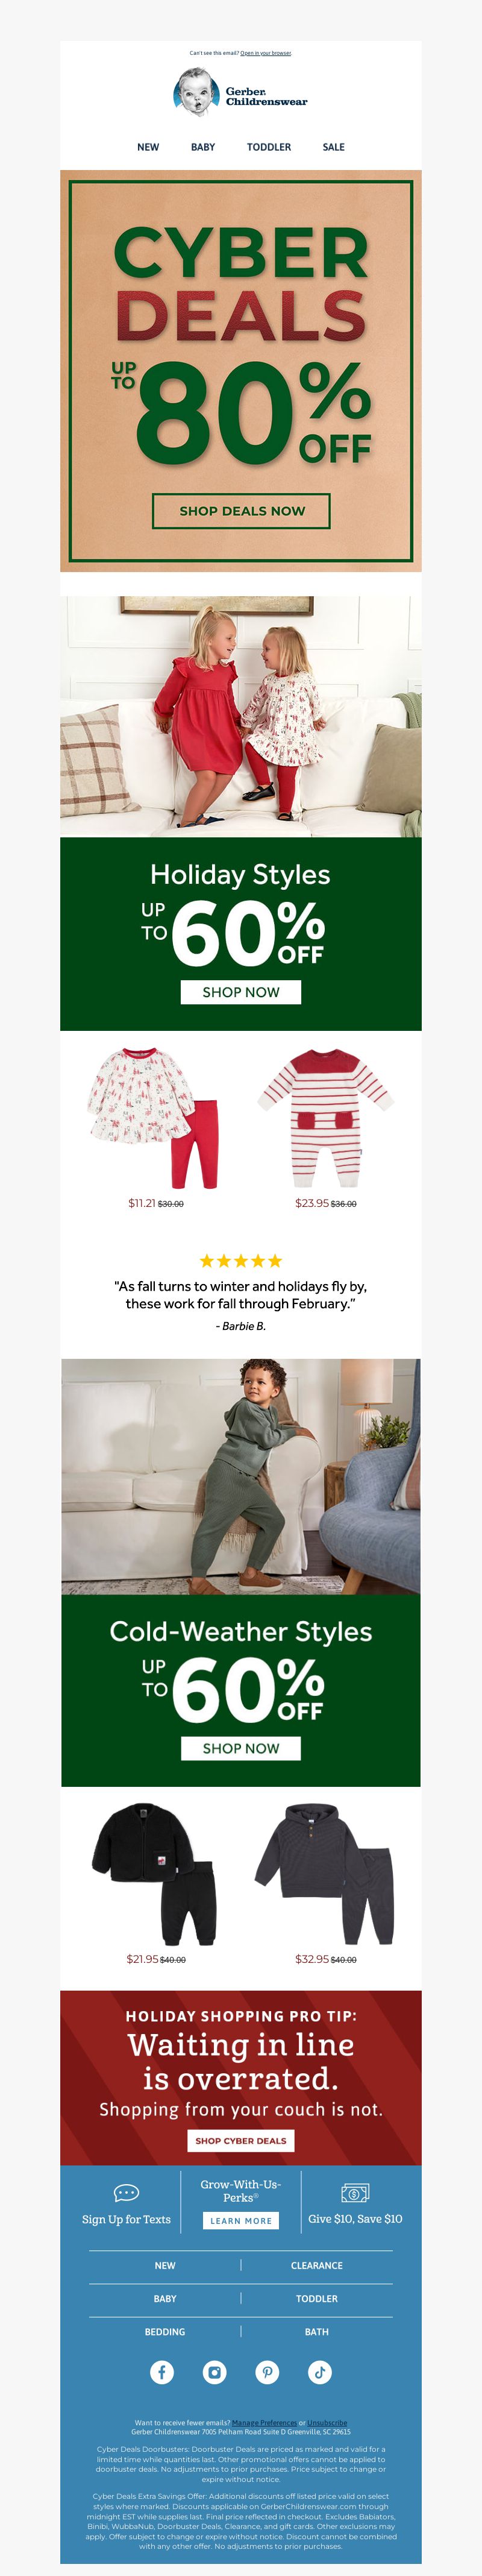Select the TODDLER item in top navigation

269,147
